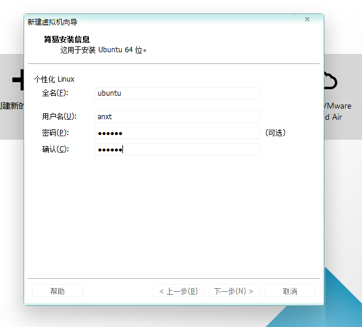Click the plus icon in VMware background window

(18, 80)
